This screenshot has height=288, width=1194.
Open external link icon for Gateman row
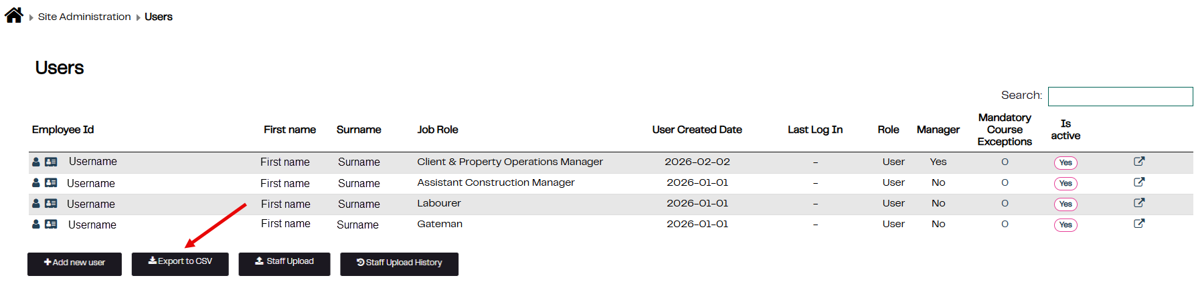[1139, 223]
